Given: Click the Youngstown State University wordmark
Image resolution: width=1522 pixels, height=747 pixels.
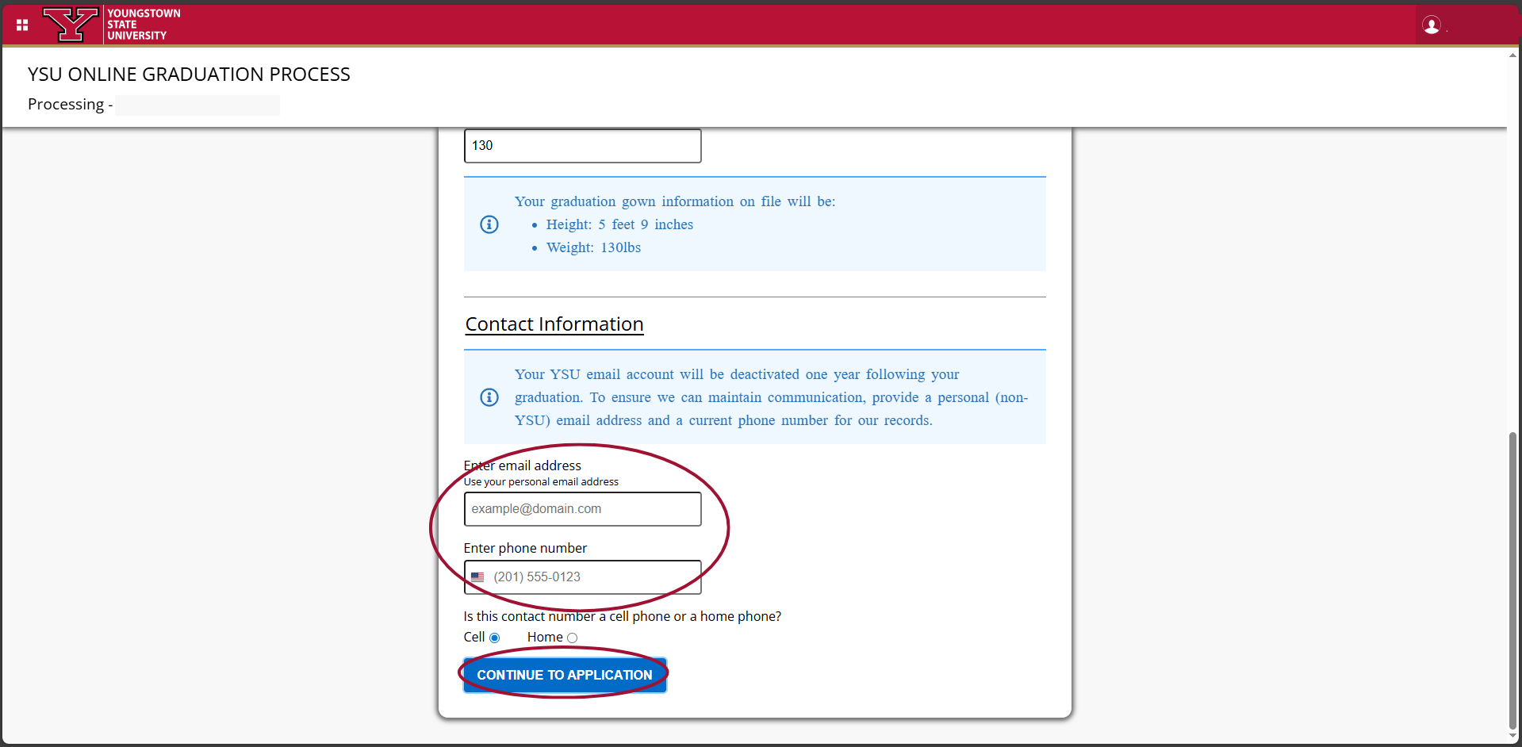Looking at the screenshot, I should click(144, 25).
